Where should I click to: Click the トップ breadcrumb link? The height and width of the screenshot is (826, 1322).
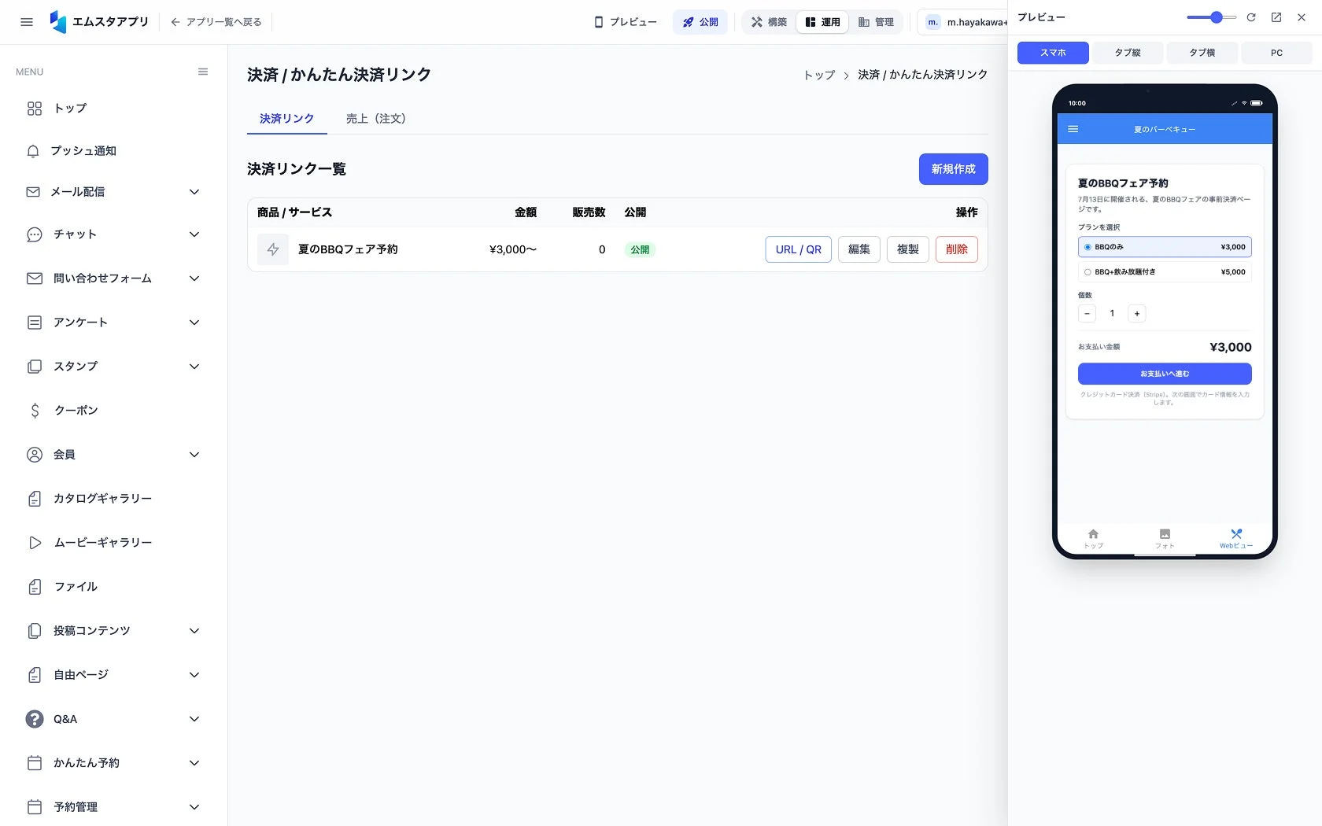(819, 75)
